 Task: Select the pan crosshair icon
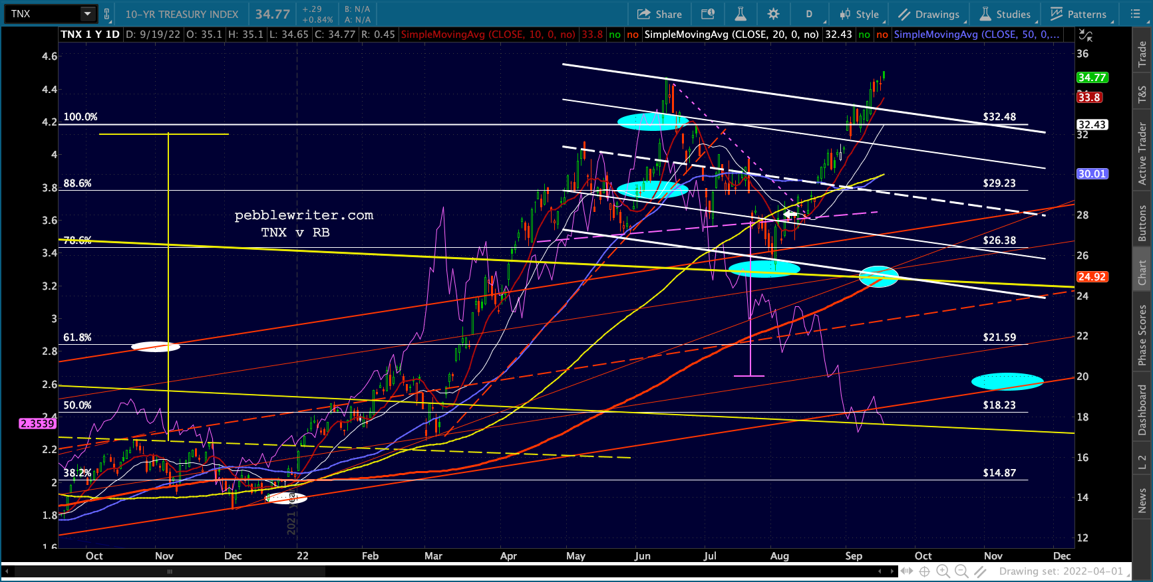pos(924,571)
